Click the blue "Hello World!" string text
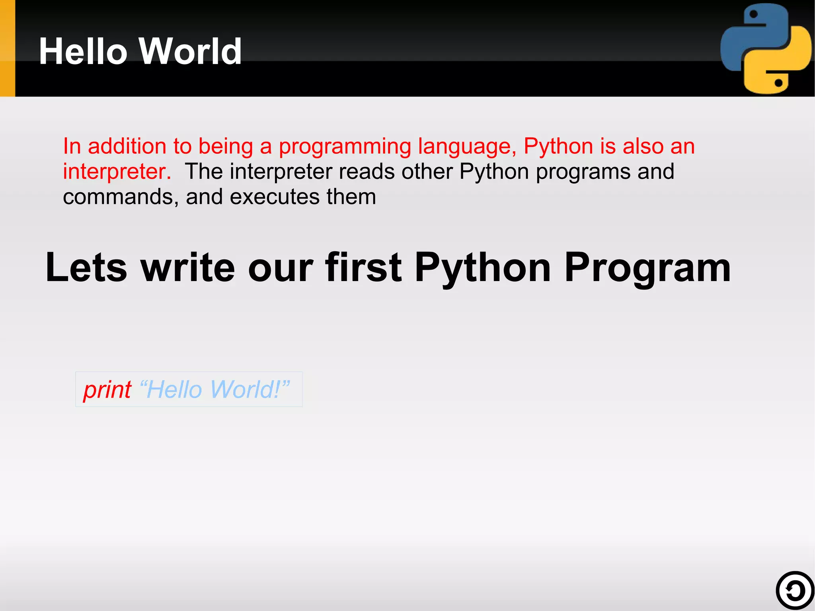The width and height of the screenshot is (815, 611). 214,390
